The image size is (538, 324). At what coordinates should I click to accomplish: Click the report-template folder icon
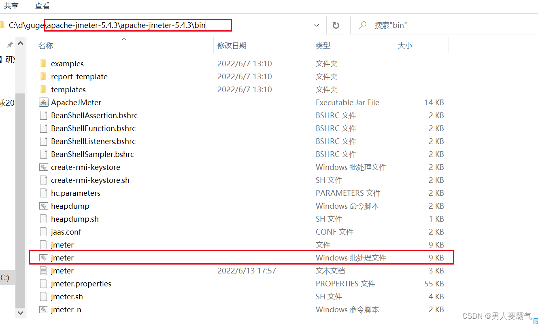[44, 76]
